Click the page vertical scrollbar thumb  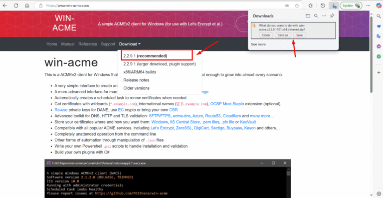pyautogui.click(x=371, y=54)
